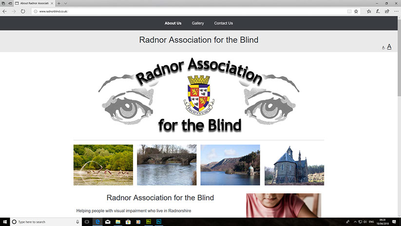Open the Gallery menu item
The image size is (401, 226).
(198, 23)
